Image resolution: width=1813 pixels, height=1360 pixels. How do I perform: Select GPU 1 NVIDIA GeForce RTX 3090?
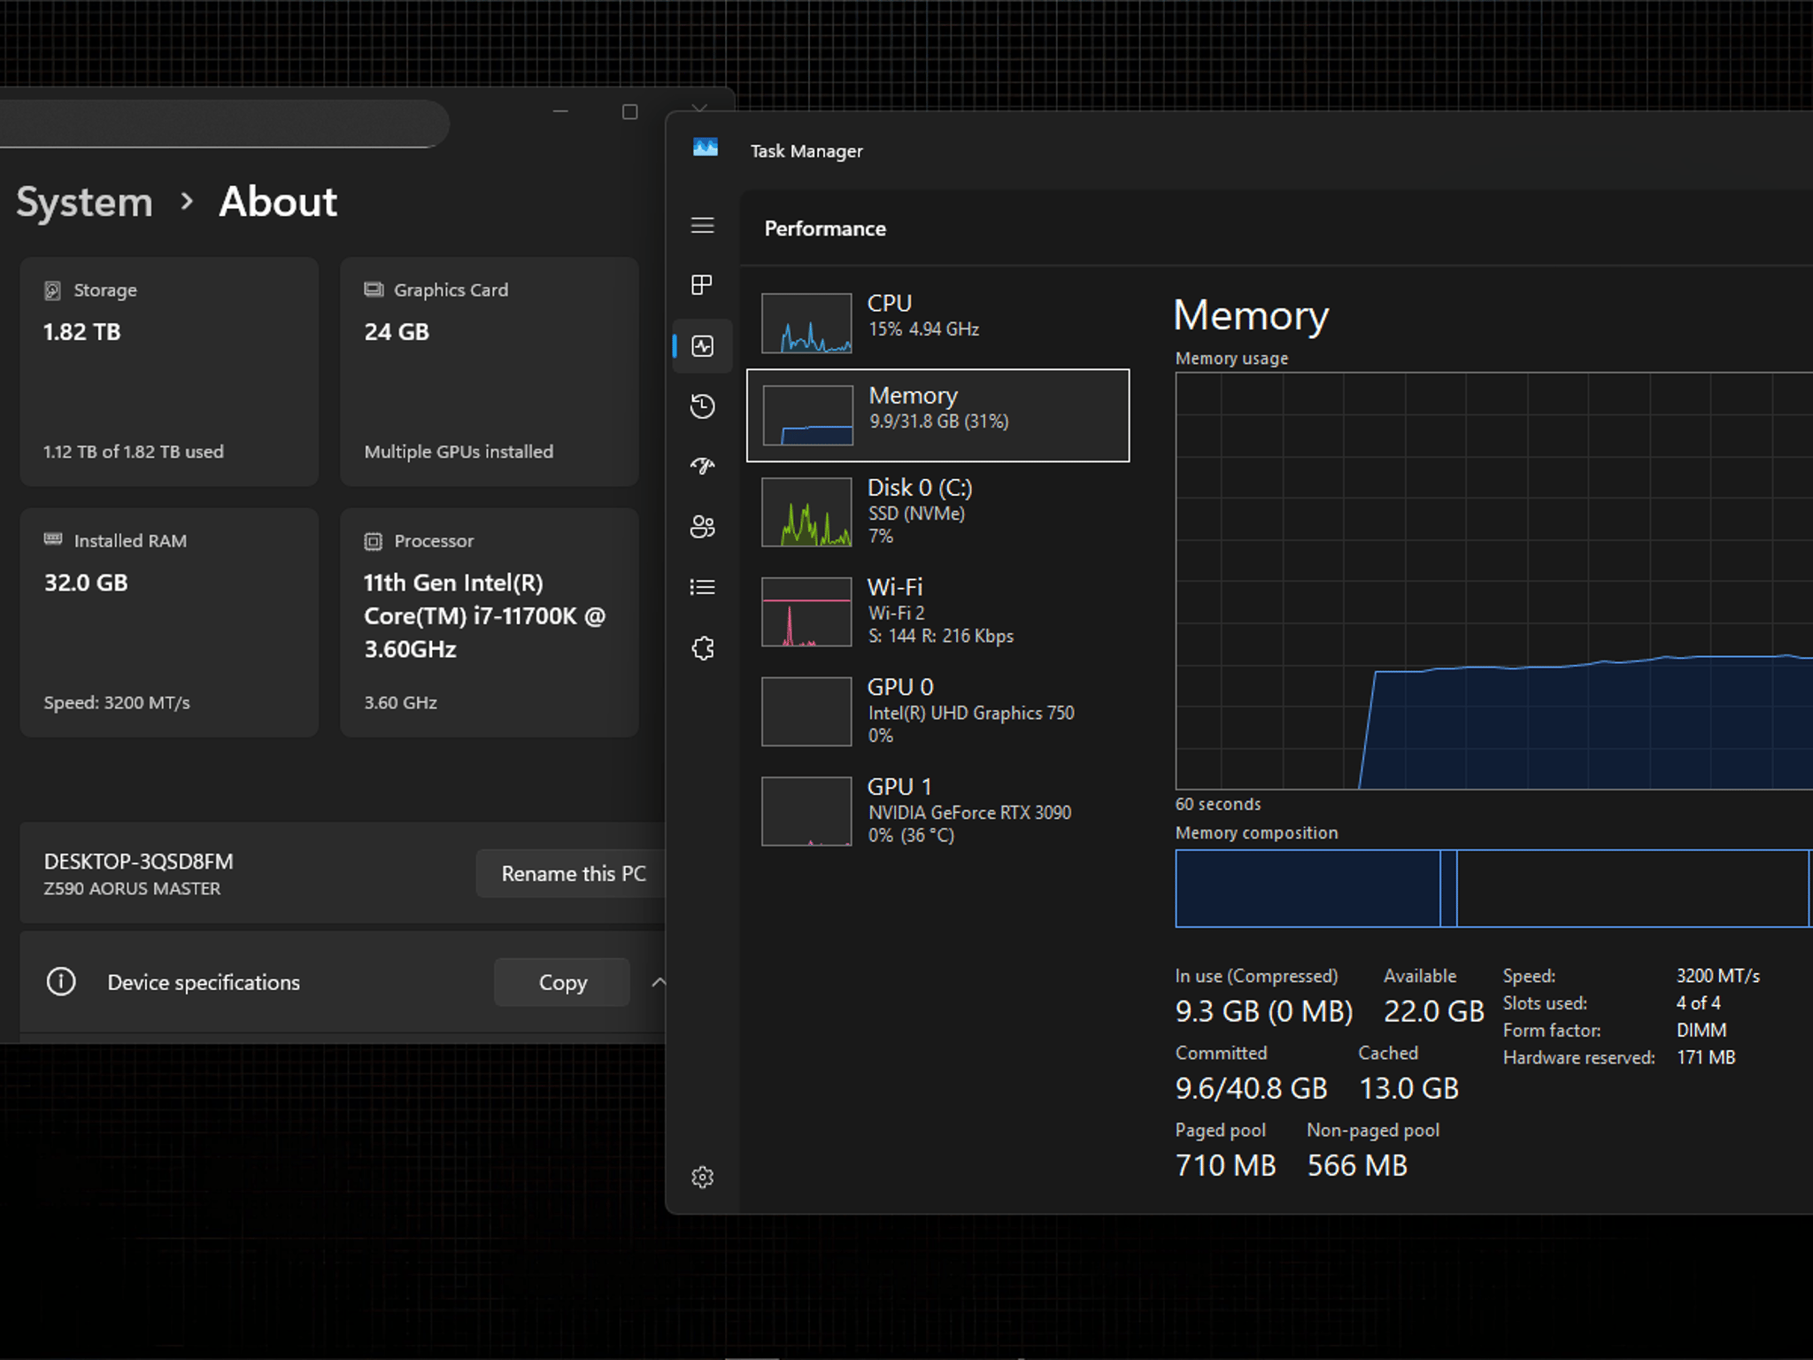[x=938, y=811]
